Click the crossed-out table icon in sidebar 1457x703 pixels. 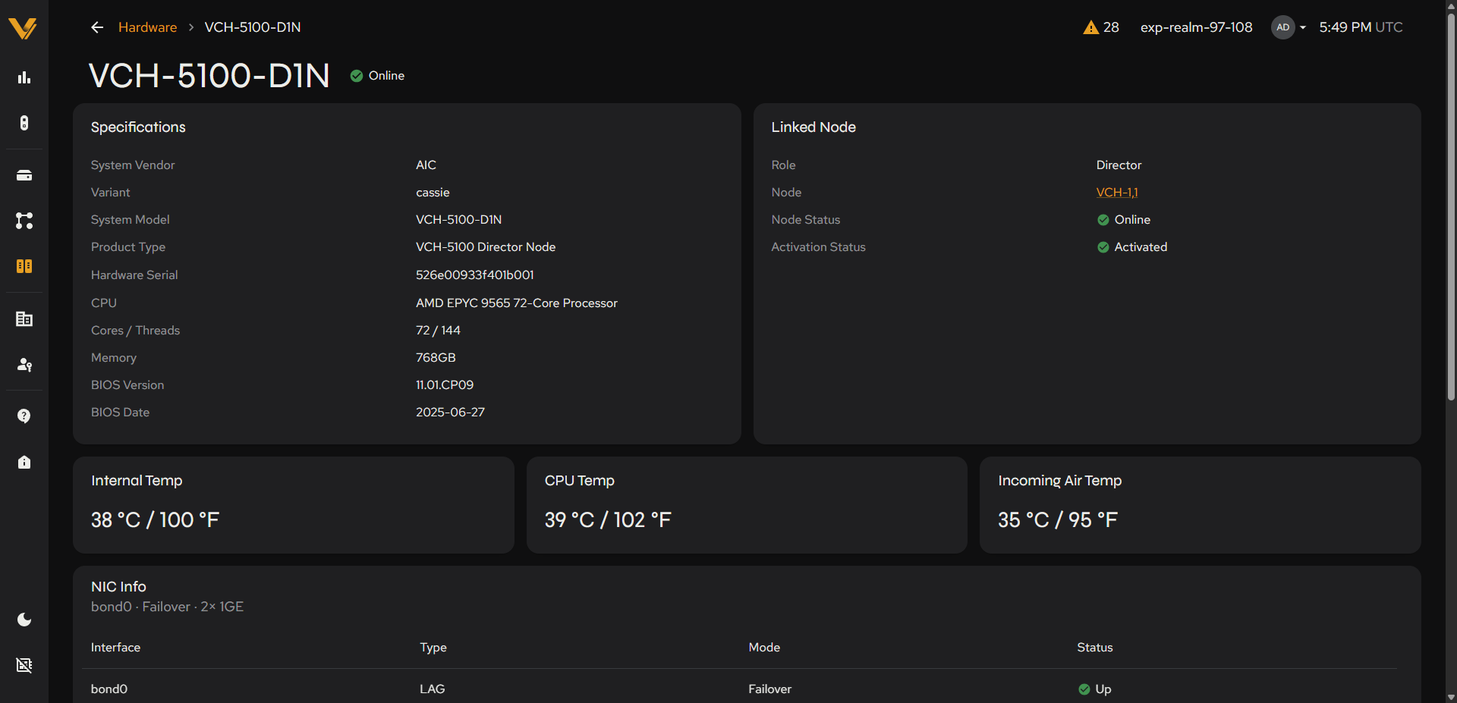click(x=24, y=665)
